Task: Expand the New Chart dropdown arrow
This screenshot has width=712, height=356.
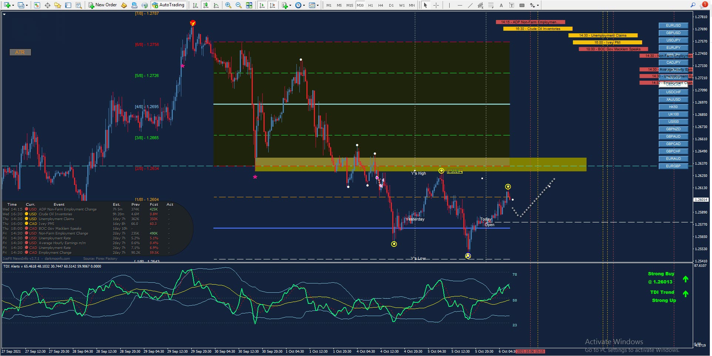Action: coord(13,5)
